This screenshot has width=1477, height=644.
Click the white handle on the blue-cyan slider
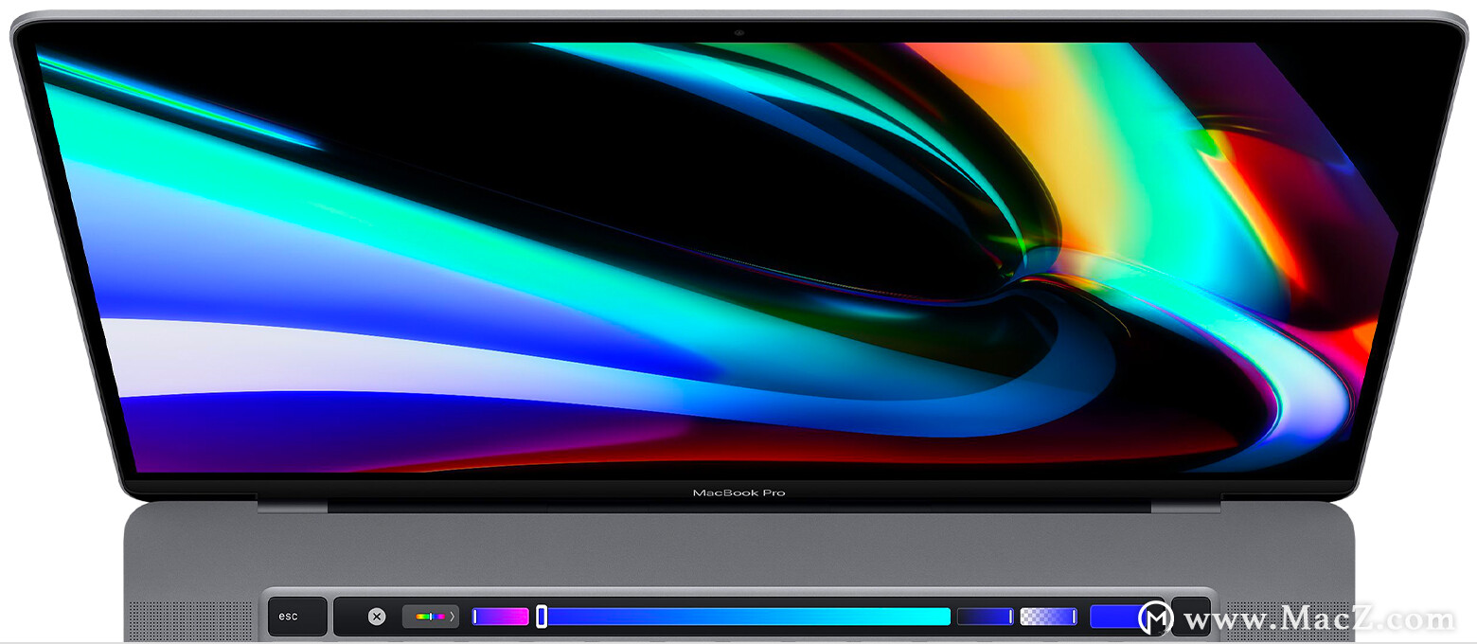tap(542, 617)
